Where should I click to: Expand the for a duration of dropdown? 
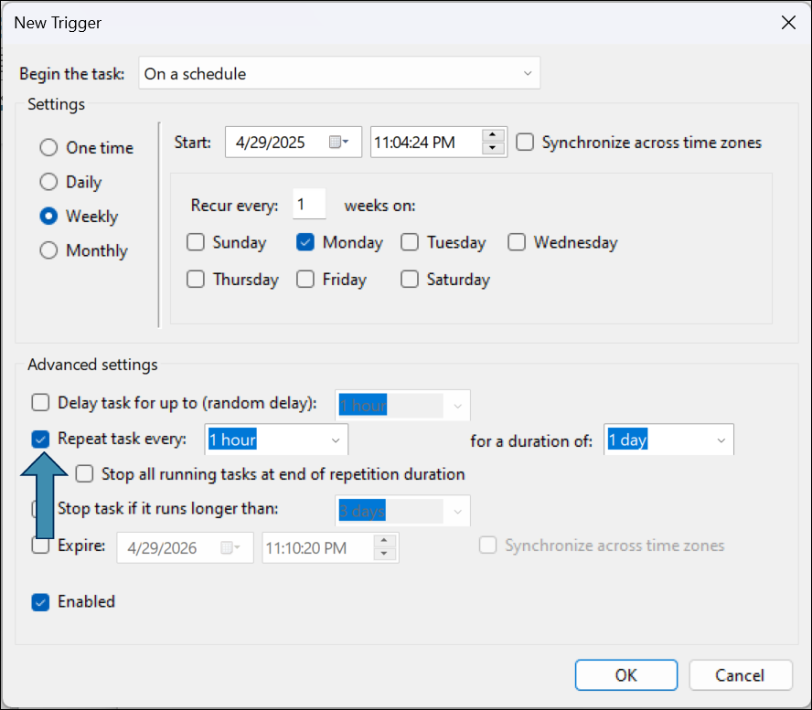[x=721, y=440]
